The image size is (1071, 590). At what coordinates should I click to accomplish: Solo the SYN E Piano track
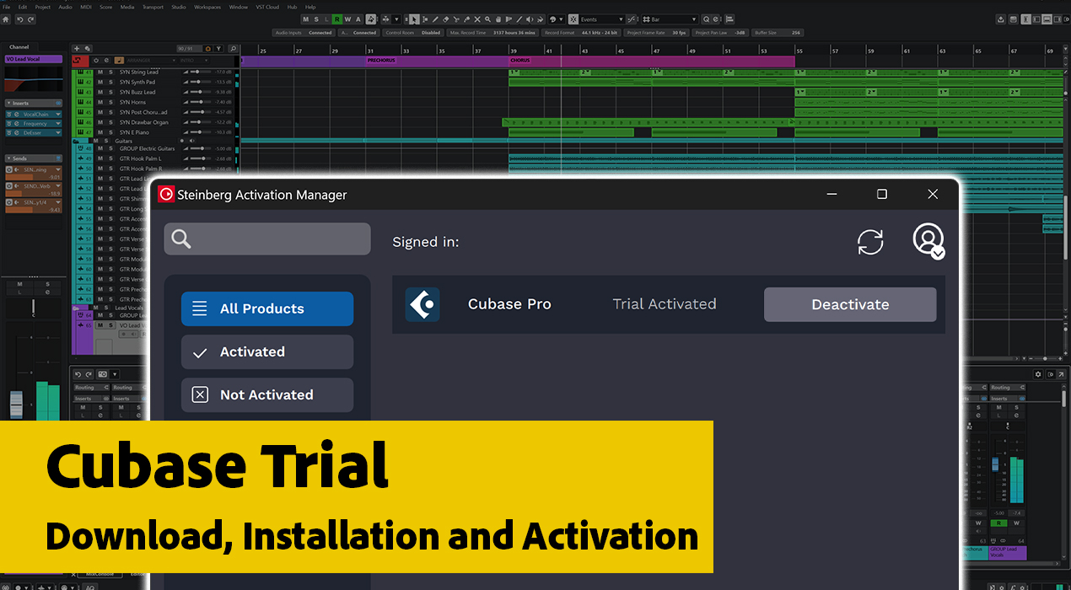tap(110, 132)
